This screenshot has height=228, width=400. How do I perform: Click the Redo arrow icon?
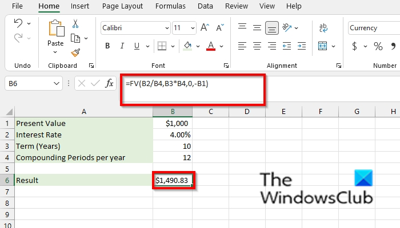pos(18,38)
